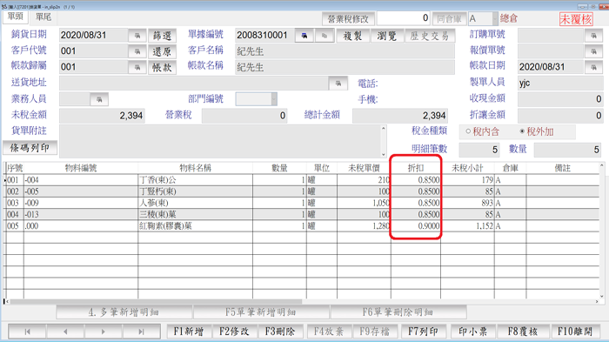
Task: Click the 營業稅修改 button
Action: 348,18
